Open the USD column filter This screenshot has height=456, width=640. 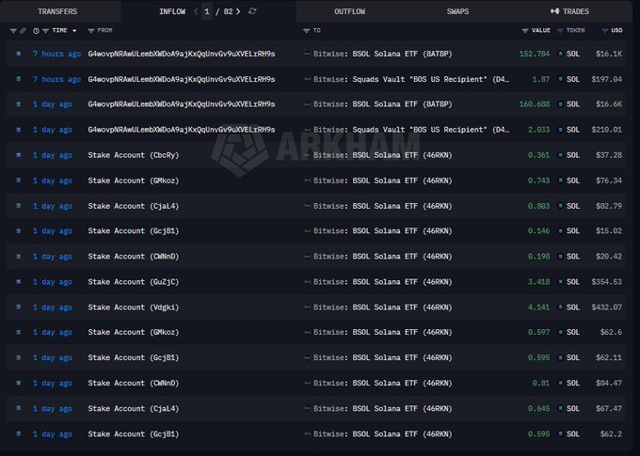[605, 31]
